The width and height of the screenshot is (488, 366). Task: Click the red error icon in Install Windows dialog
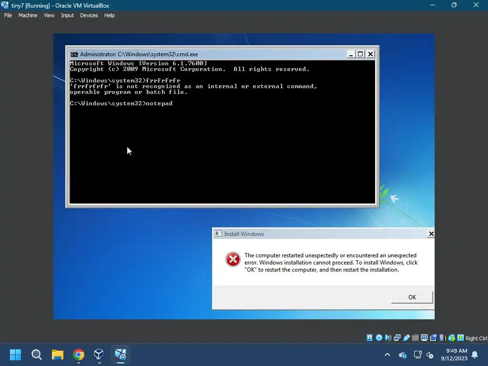click(x=233, y=259)
